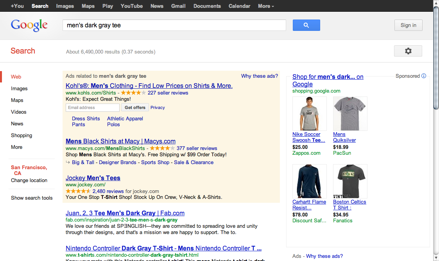Open Polos sitelink
Viewport: 439px width, 261px height.
coord(113,125)
